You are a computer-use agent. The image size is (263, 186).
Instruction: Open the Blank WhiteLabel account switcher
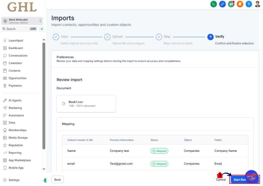point(22,21)
